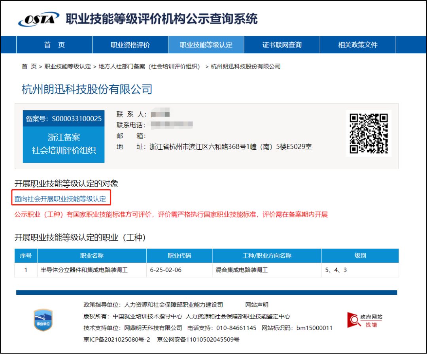427x354 pixels.
Task: Click the 杭州朗迅科技股份有限公司 breadcrumb entry
Action: (246, 66)
